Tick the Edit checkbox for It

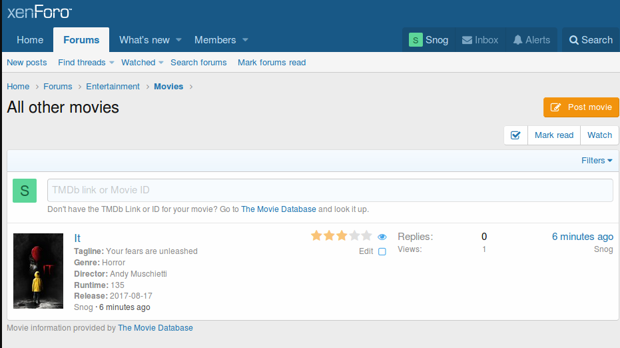[x=382, y=251]
